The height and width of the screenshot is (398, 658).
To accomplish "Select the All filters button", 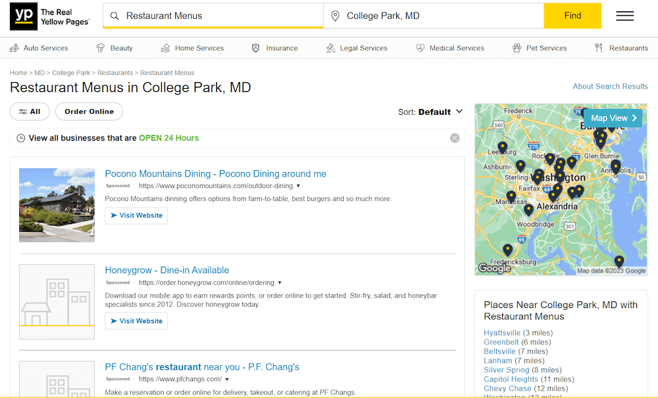I will click(x=30, y=112).
